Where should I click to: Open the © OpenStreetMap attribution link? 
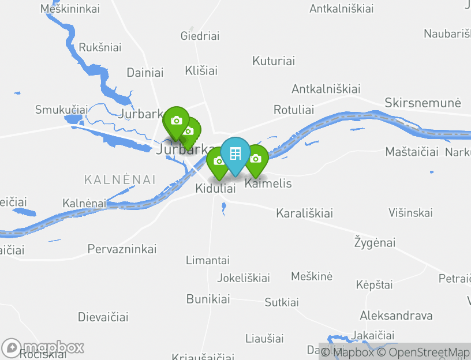coord(423,352)
